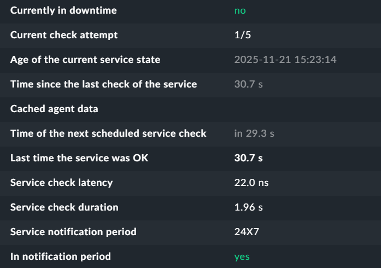Screen dimensions: 381x268
Task: Click the timestamp 2025-11-21 15:23:14
Action: 285,60
